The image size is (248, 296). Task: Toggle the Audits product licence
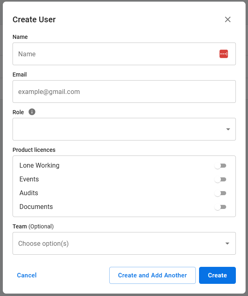pyautogui.click(x=220, y=193)
